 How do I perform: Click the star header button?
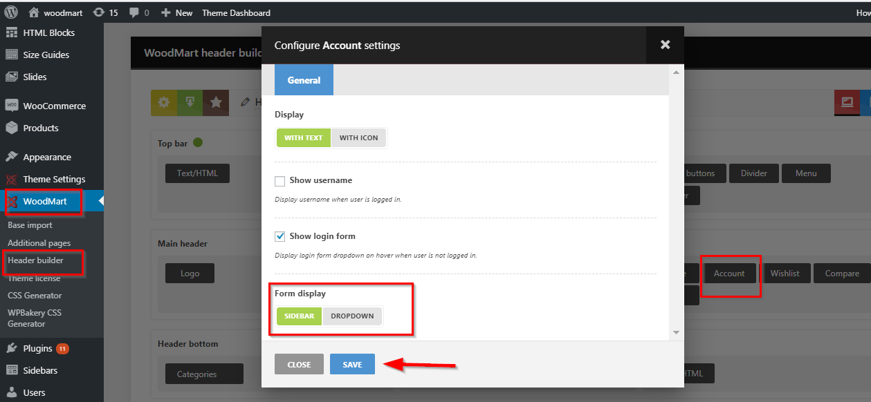click(216, 103)
